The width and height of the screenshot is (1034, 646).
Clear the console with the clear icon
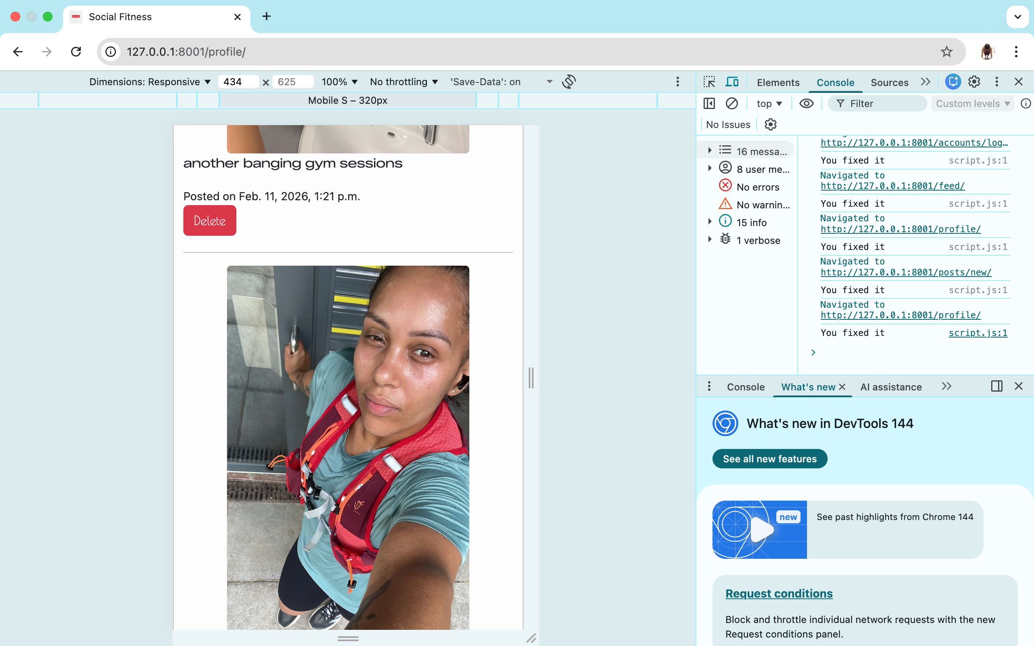coord(731,103)
